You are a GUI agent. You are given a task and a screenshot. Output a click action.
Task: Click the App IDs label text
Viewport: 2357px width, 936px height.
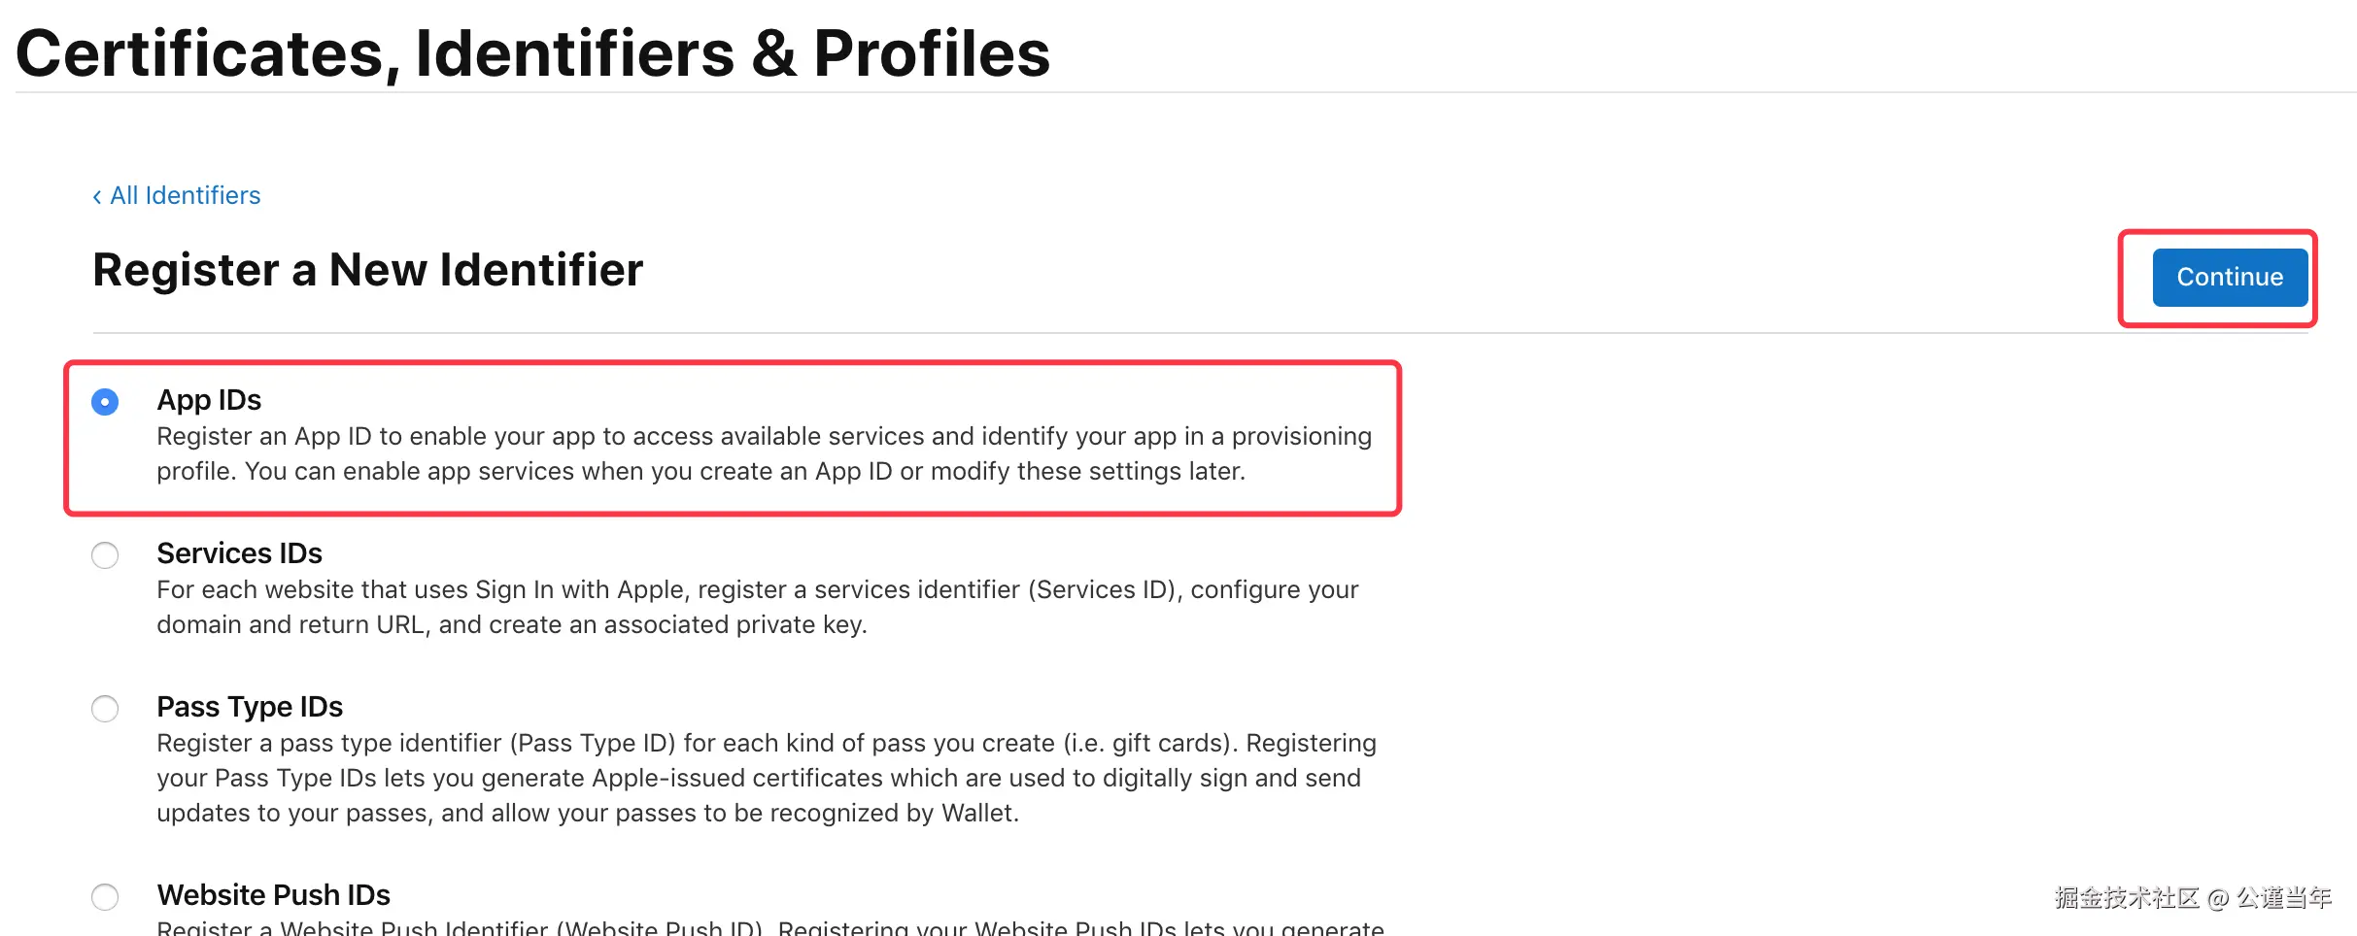click(209, 400)
